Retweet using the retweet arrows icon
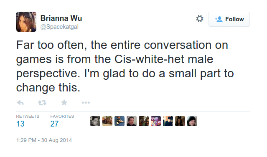267x157 pixels. tap(42, 103)
